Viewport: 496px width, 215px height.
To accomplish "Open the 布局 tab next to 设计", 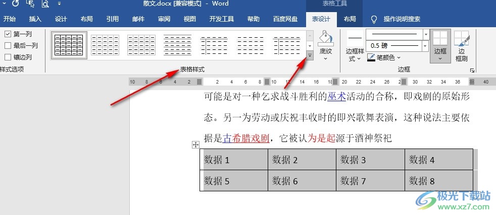I will point(86,19).
